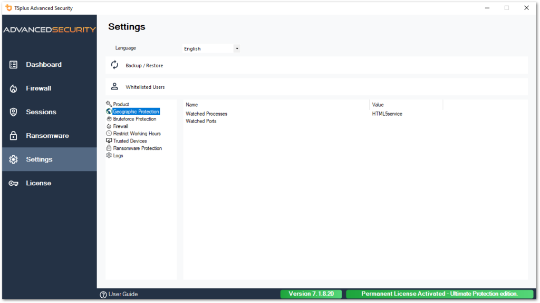Select the Firewall shield icon in sidebar

pyautogui.click(x=13, y=88)
